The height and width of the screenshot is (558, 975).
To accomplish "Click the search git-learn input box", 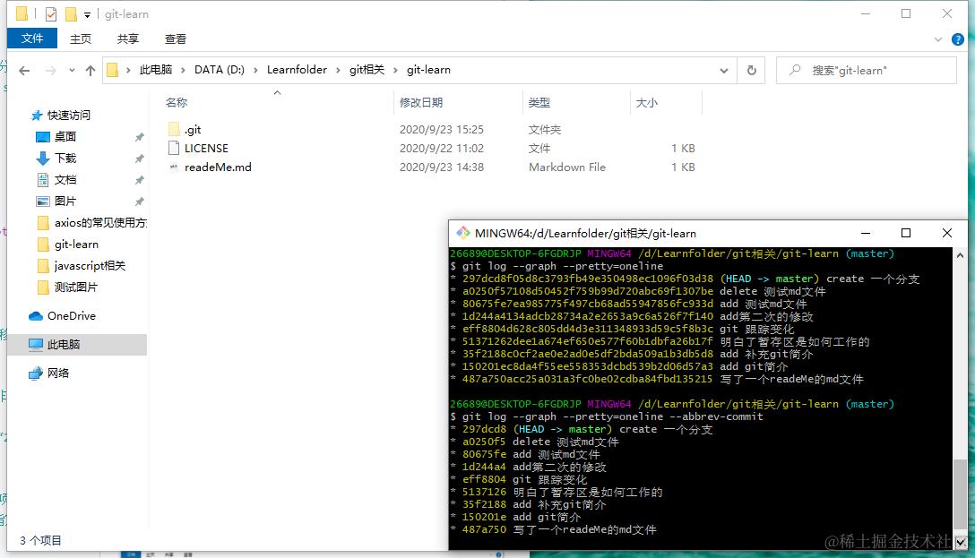I will [x=867, y=70].
